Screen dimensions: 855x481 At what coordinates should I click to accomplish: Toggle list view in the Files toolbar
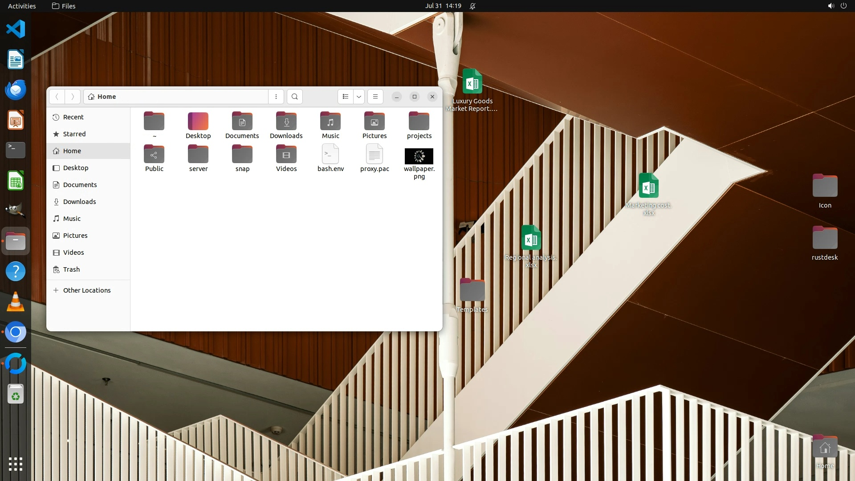coord(346,97)
